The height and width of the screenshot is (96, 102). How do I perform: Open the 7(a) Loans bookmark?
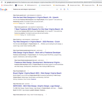pyautogui.click(x=19, y=5)
